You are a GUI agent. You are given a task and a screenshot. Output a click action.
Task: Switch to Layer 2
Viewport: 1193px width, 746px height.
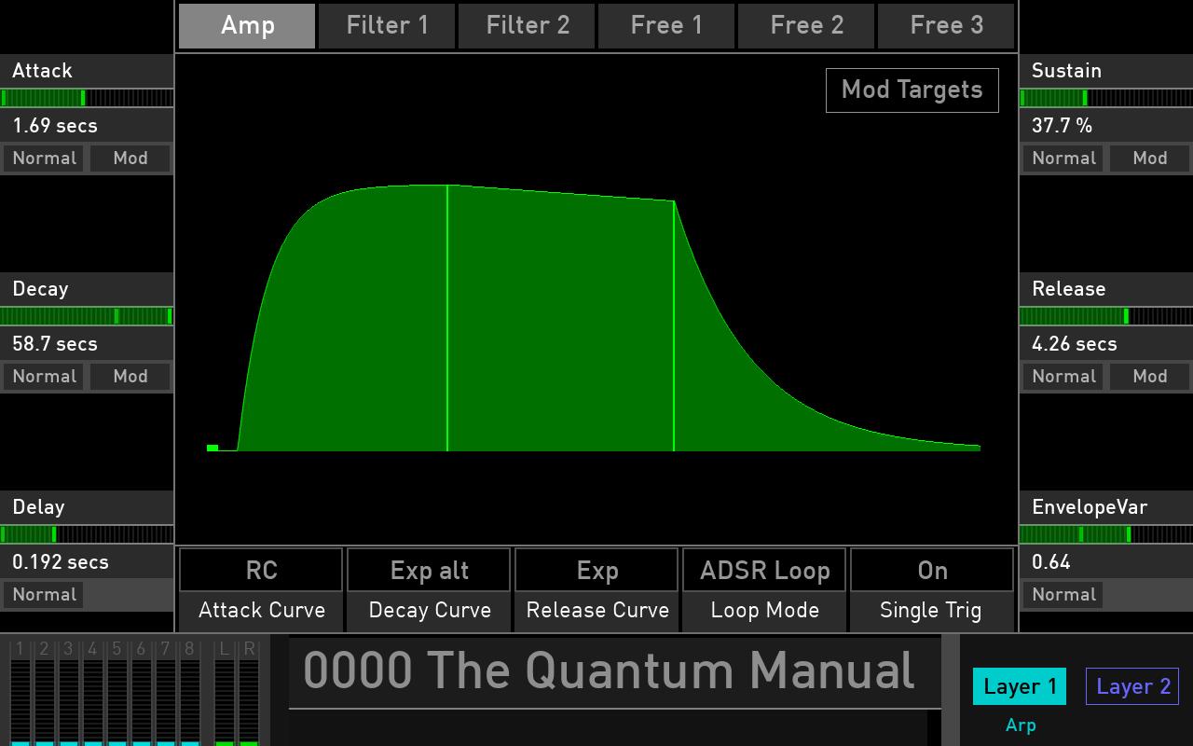1132,686
